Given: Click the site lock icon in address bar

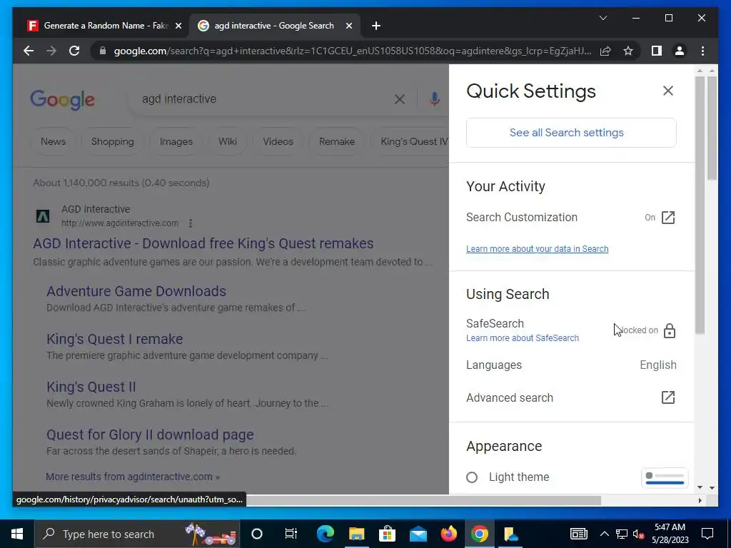Looking at the screenshot, I should click(103, 51).
